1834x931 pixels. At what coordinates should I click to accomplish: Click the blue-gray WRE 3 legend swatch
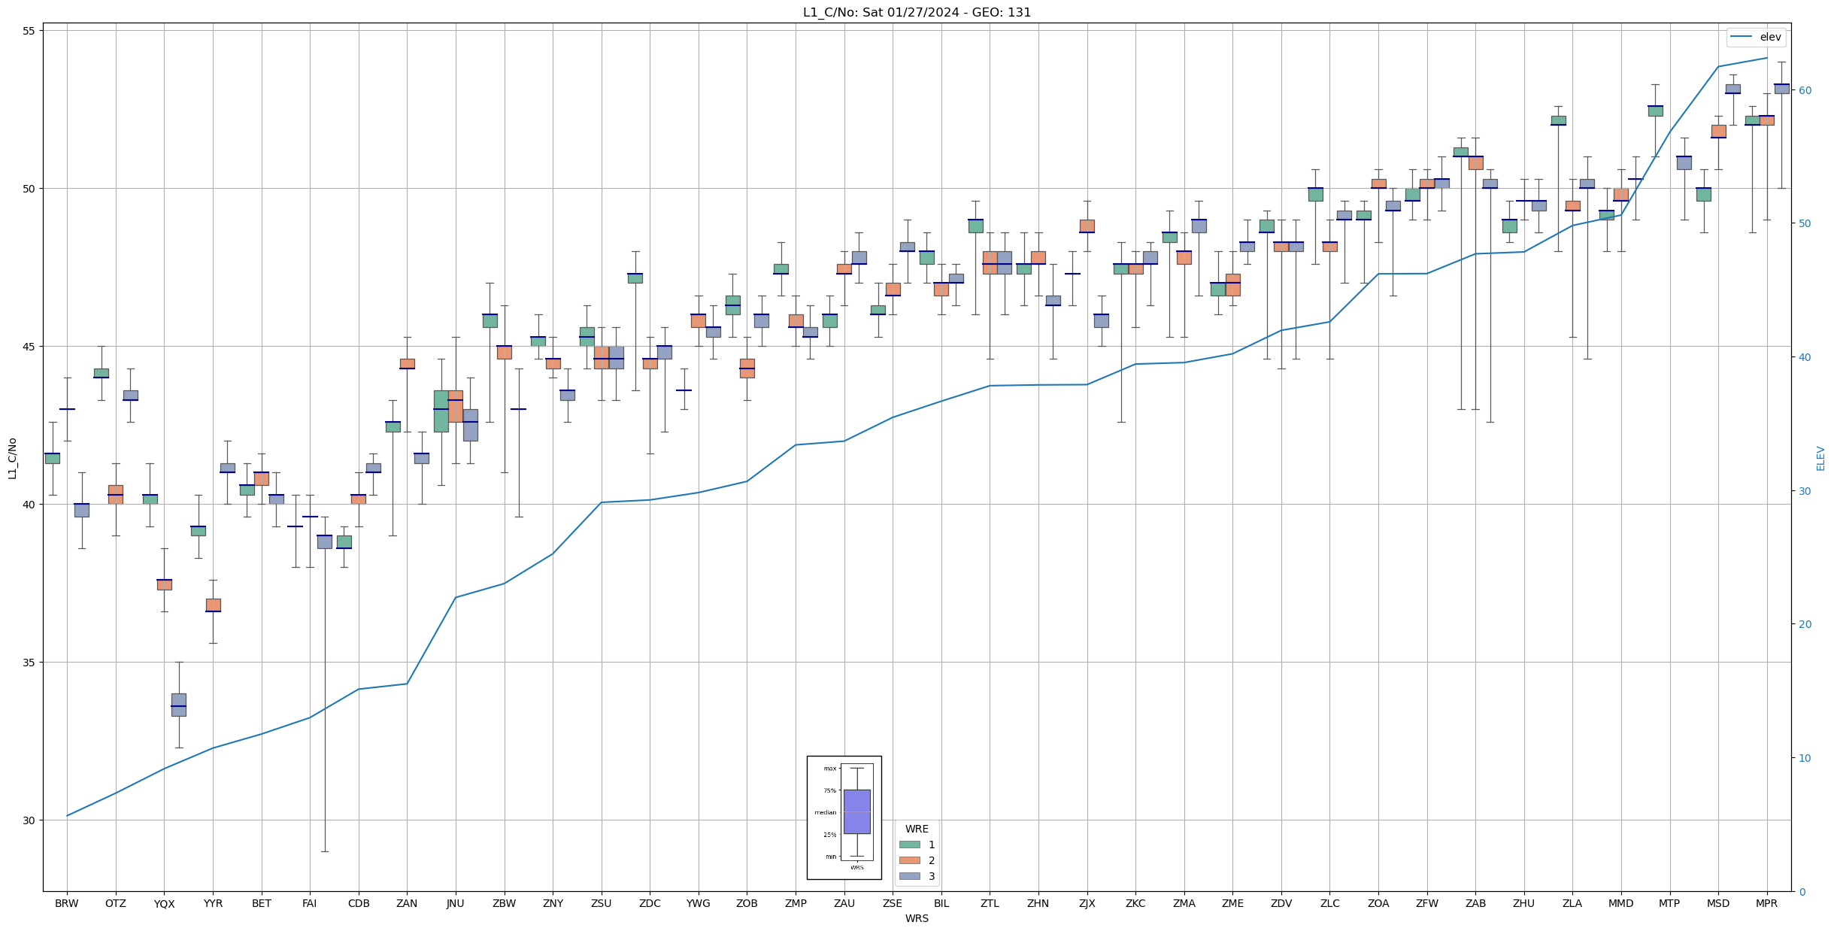[910, 876]
